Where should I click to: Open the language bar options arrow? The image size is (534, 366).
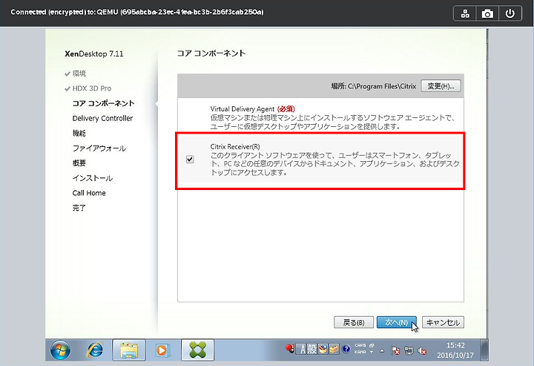372,352
